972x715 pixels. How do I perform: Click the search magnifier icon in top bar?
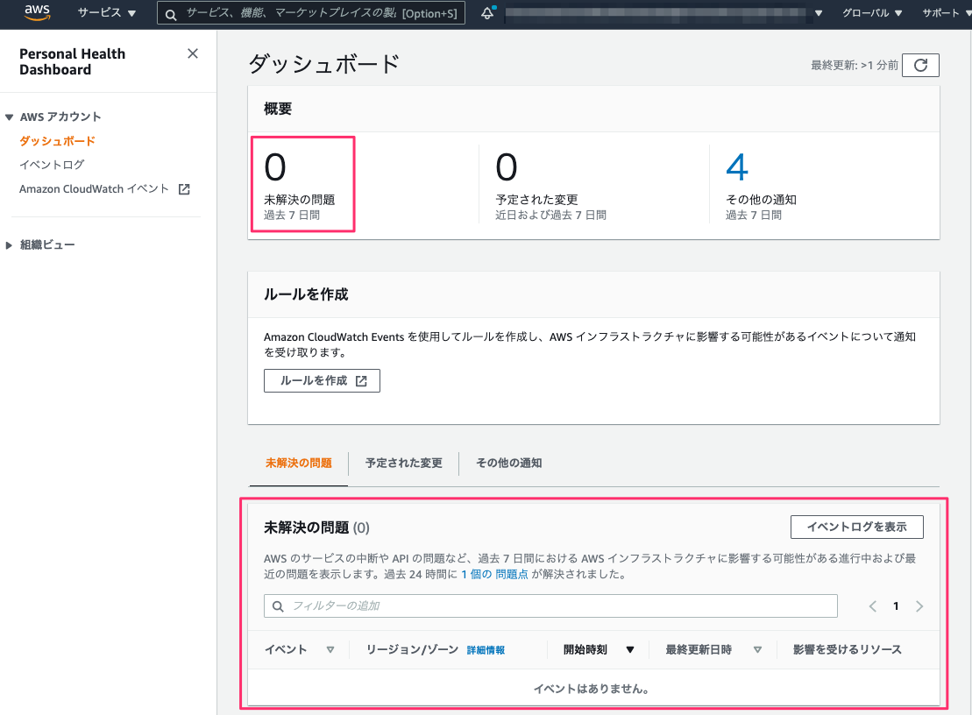(x=171, y=14)
